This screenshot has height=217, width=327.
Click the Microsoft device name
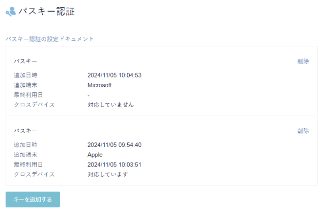99,85
